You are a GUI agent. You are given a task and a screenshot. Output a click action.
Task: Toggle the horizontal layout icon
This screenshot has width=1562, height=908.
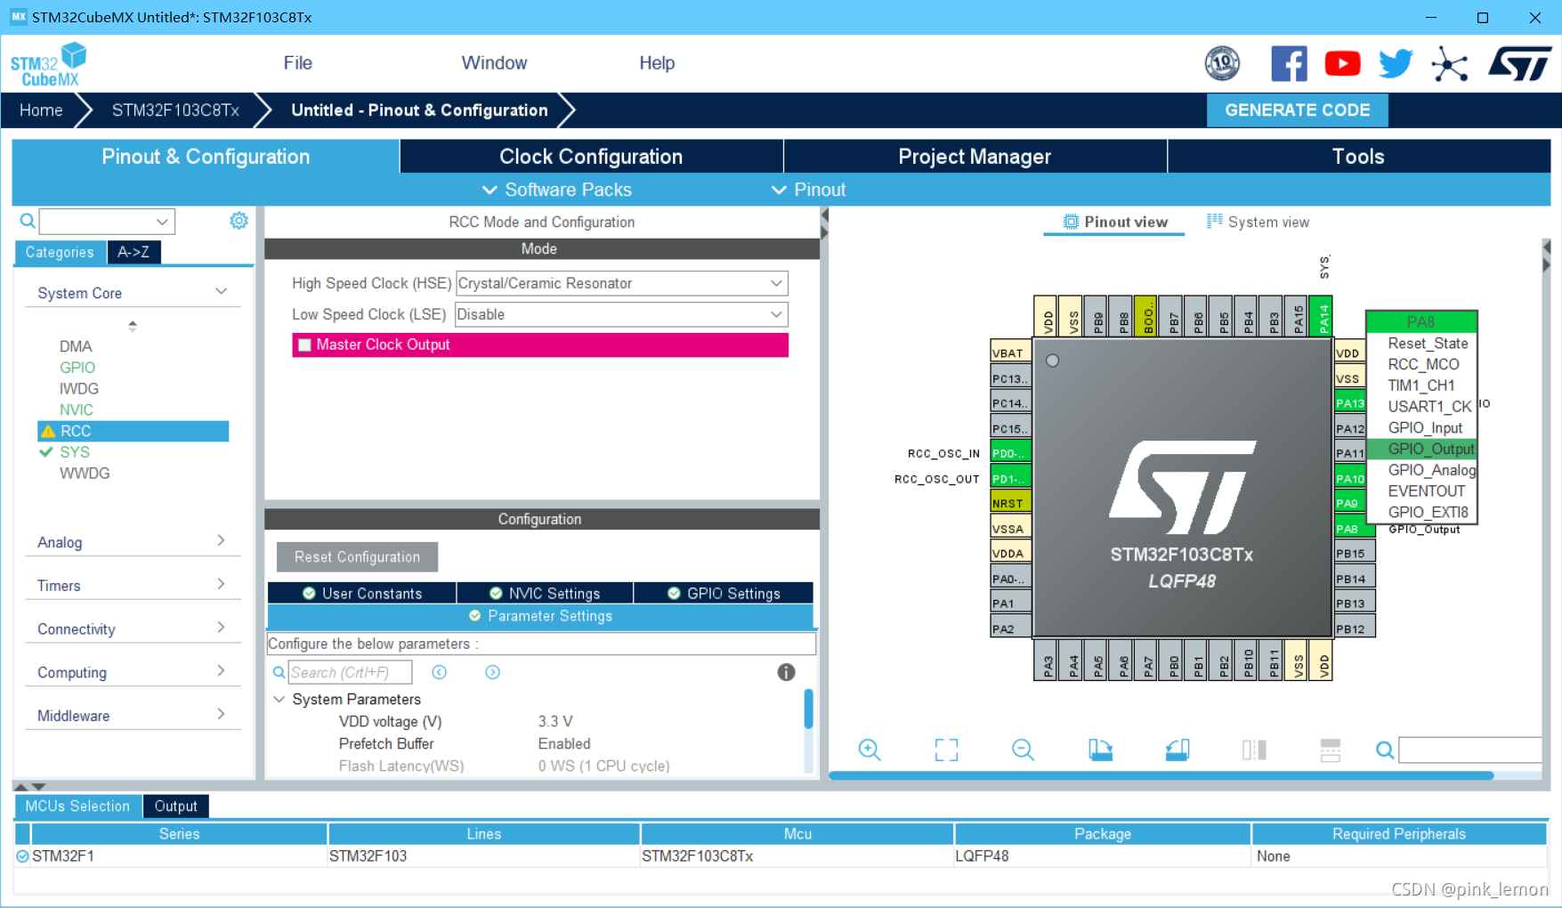pos(1331,750)
